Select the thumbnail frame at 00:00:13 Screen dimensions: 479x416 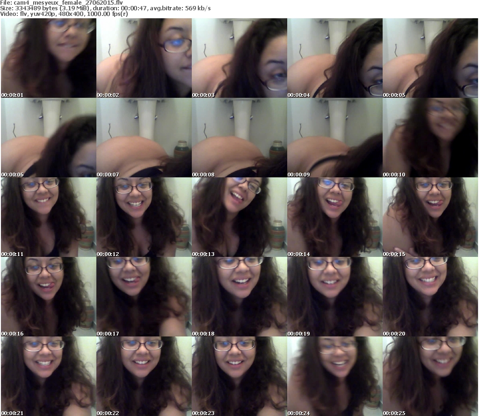[x=239, y=217]
